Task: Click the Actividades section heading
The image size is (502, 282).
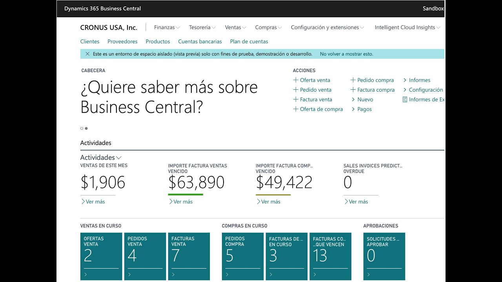Action: coord(96,143)
